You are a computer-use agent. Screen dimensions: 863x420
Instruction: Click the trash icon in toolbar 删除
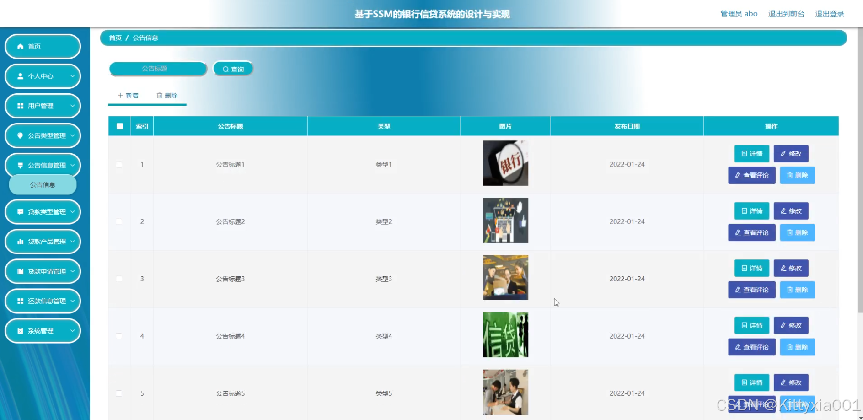[160, 96]
